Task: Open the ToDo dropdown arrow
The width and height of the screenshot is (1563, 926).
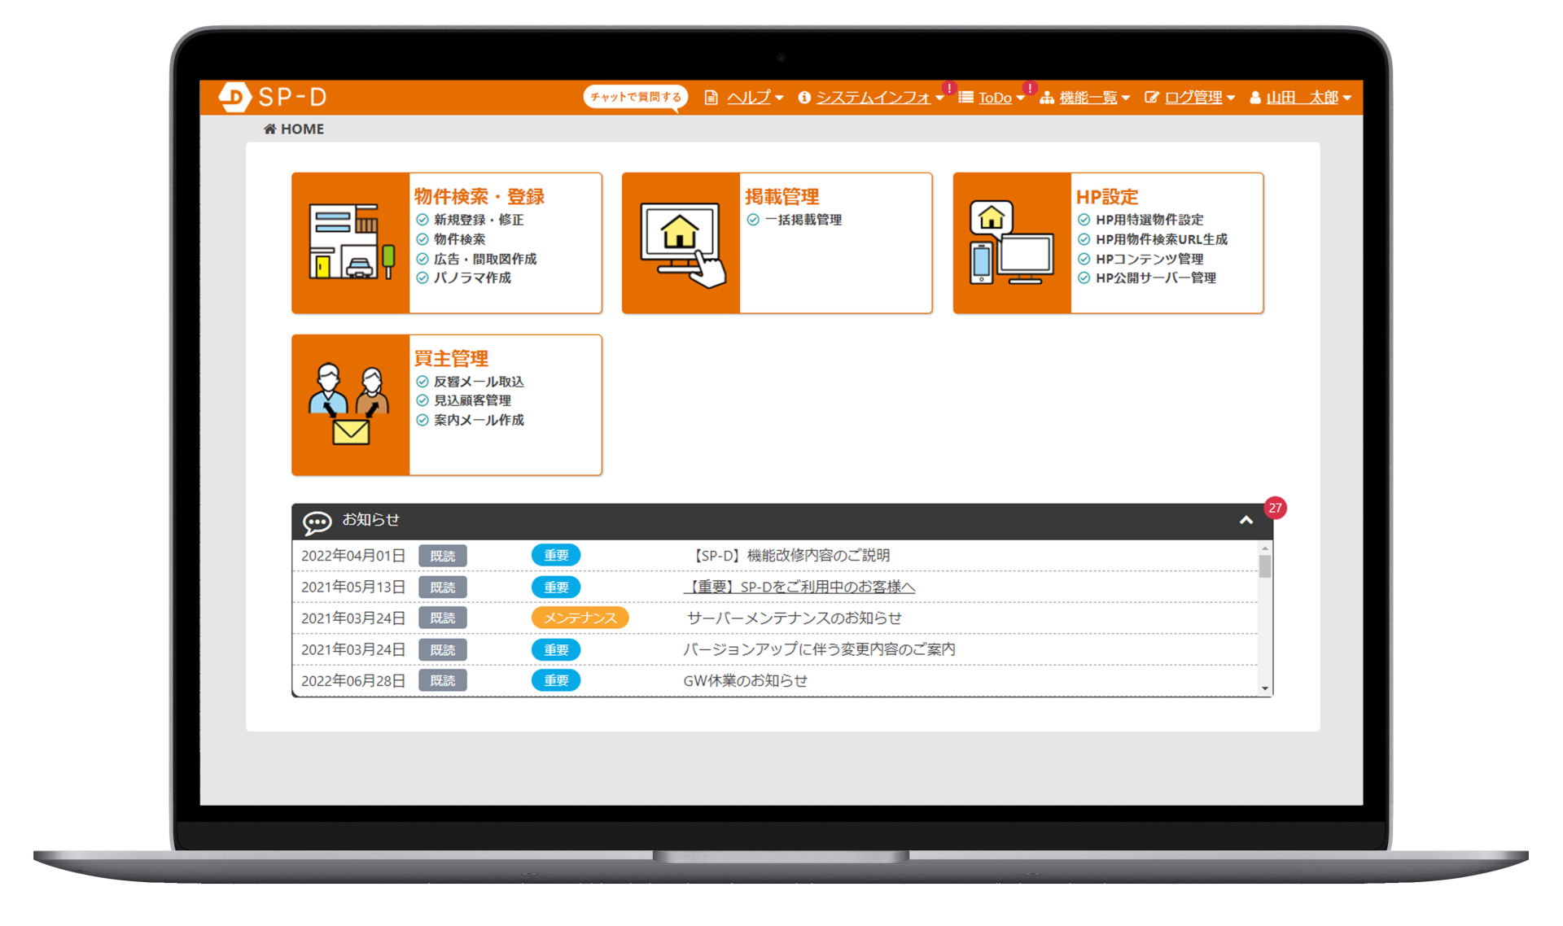Action: 1020,98
